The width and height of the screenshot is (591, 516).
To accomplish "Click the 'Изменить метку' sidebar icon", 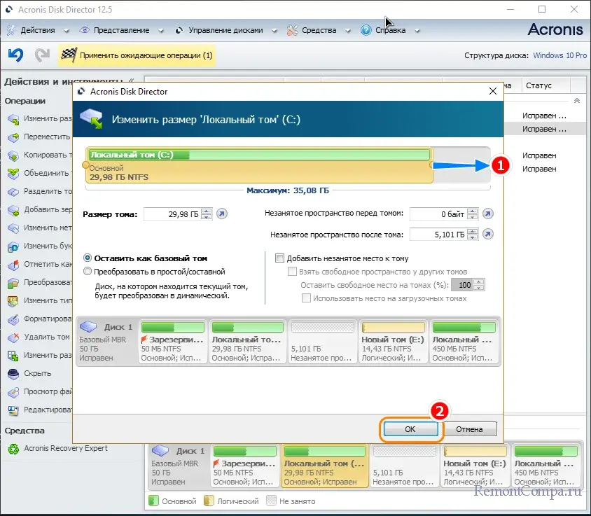I will click(13, 228).
